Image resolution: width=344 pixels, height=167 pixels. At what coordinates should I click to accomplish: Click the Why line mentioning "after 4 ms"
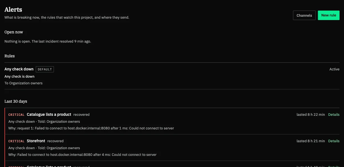(82, 154)
